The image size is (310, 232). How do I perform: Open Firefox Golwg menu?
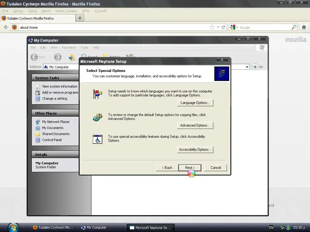pyautogui.click(x=32, y=11)
